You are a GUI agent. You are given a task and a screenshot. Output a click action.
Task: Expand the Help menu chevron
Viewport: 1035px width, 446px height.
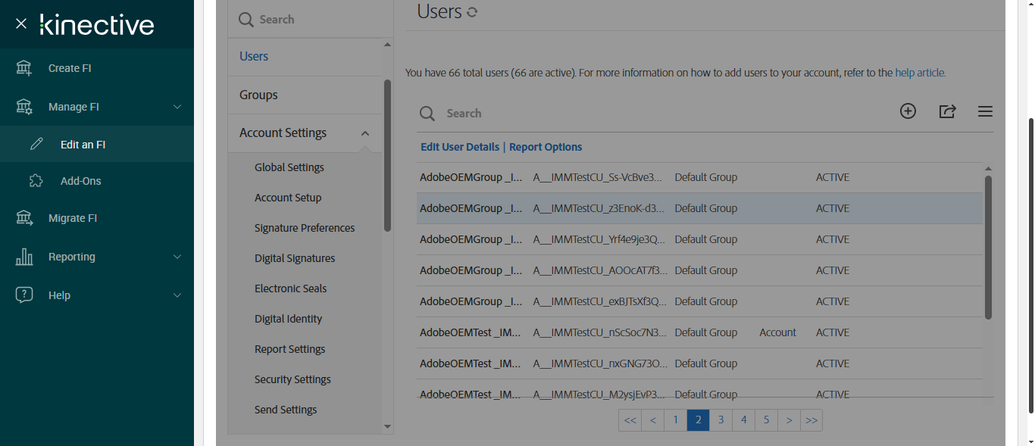pyautogui.click(x=177, y=295)
